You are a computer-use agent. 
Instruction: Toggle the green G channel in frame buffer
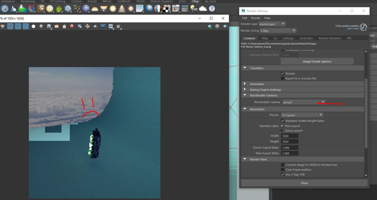pos(18,26)
